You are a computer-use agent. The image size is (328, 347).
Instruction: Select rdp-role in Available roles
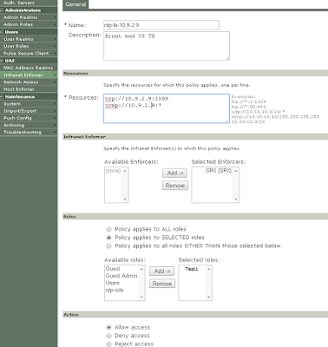[x=115, y=290]
